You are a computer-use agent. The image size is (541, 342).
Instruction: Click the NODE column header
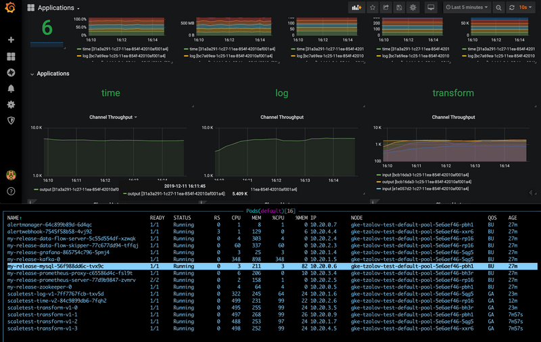tap(357, 218)
